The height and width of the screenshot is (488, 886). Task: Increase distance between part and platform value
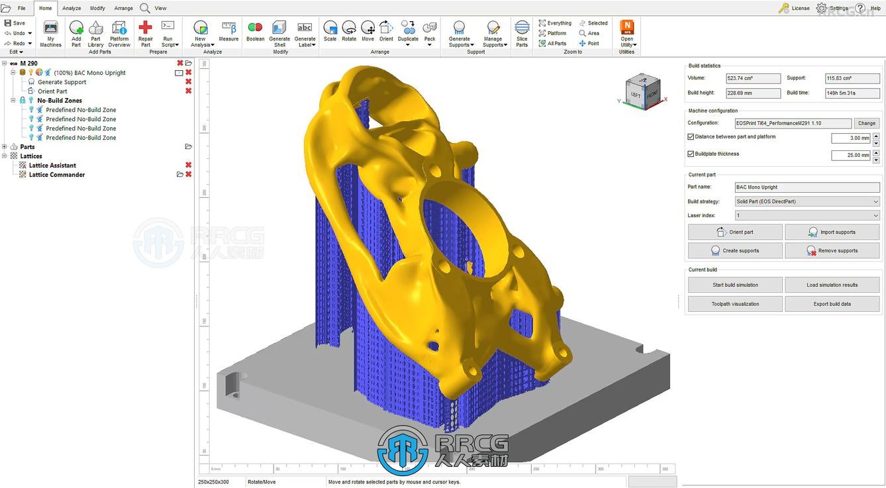(876, 136)
